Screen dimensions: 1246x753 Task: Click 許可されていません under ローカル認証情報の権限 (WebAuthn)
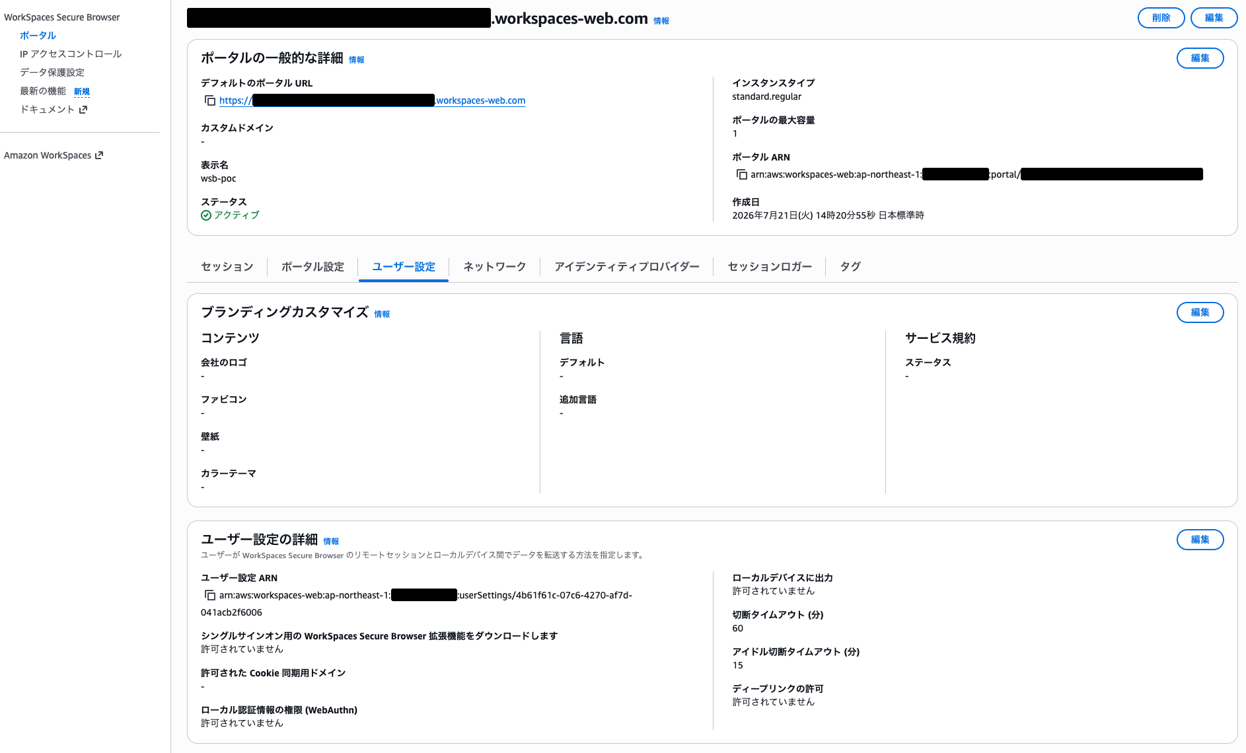pos(242,723)
